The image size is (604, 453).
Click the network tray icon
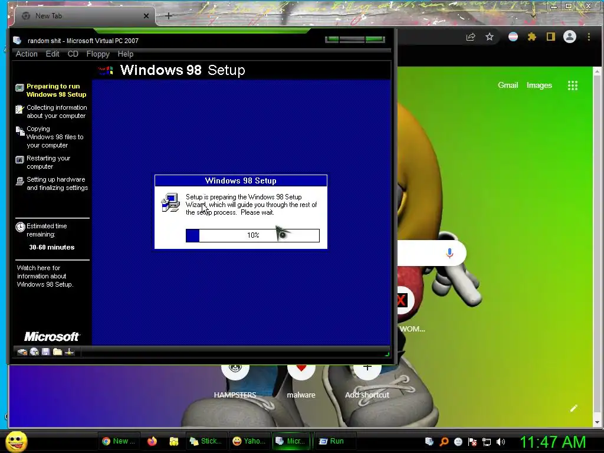[x=487, y=442]
